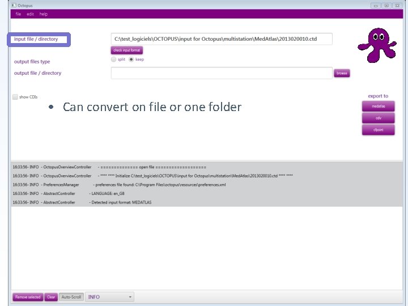
Task: Select the 'open file' log line
Action: coord(207,167)
